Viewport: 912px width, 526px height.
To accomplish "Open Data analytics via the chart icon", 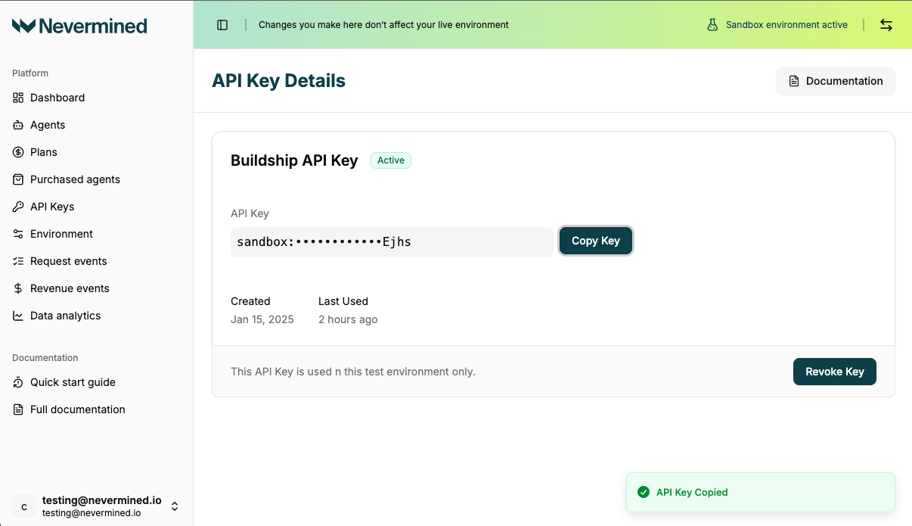I will (17, 316).
